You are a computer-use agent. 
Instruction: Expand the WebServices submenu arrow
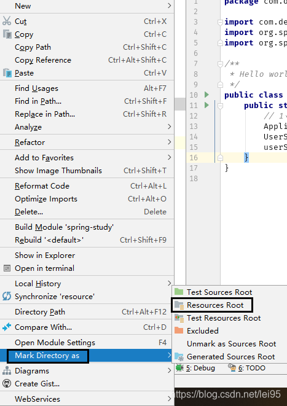[169, 399]
